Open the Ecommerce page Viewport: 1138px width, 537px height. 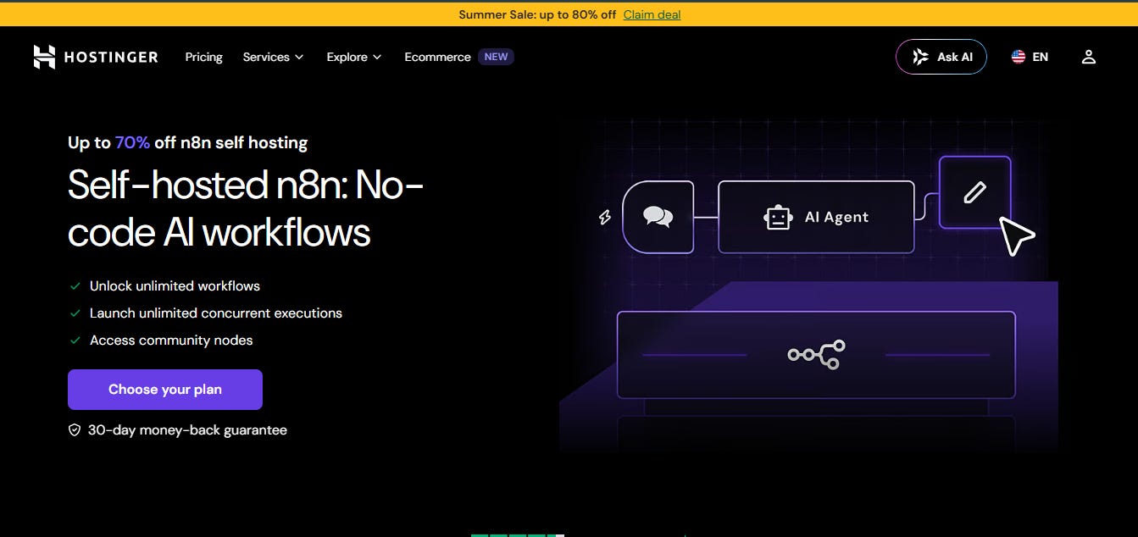(x=437, y=57)
